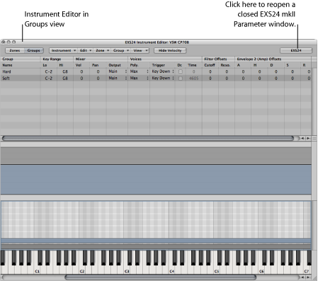318x281 pixels.
Task: Toggle Decay checkbox for Soft group
Action: click(x=181, y=78)
